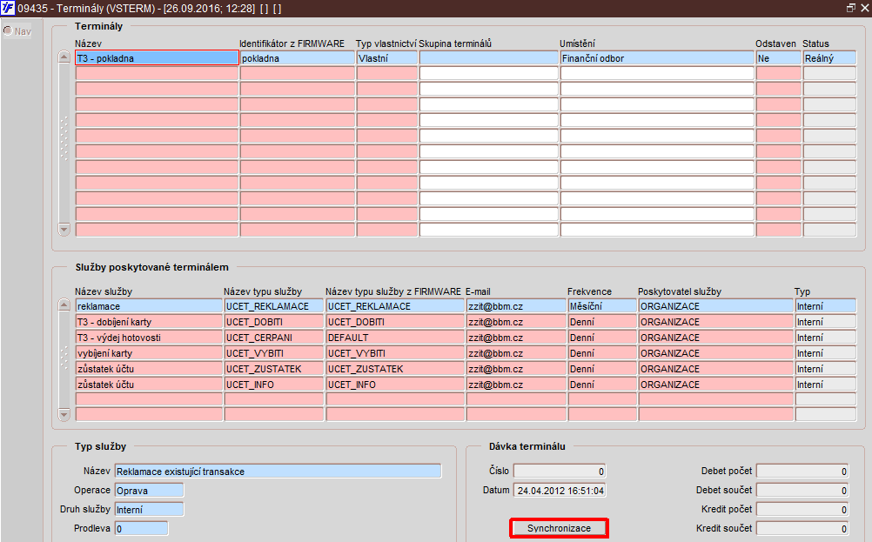
Task: Click the application icon in title bar
Action: 8,9
